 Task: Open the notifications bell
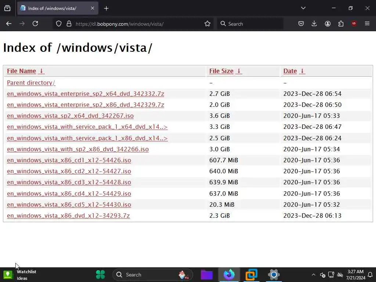pos(370,275)
